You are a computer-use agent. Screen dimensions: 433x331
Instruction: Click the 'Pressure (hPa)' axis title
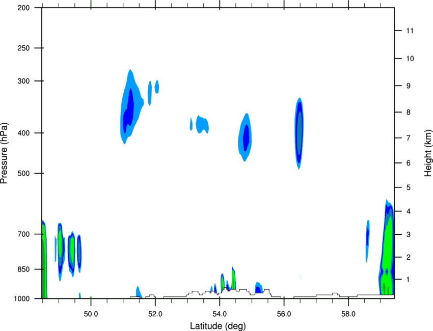click(4, 153)
